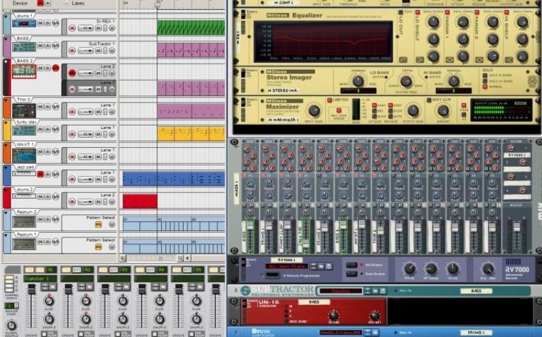
Task: Toggle the Equalizer Lo Shelf enable button
Action: point(417,12)
